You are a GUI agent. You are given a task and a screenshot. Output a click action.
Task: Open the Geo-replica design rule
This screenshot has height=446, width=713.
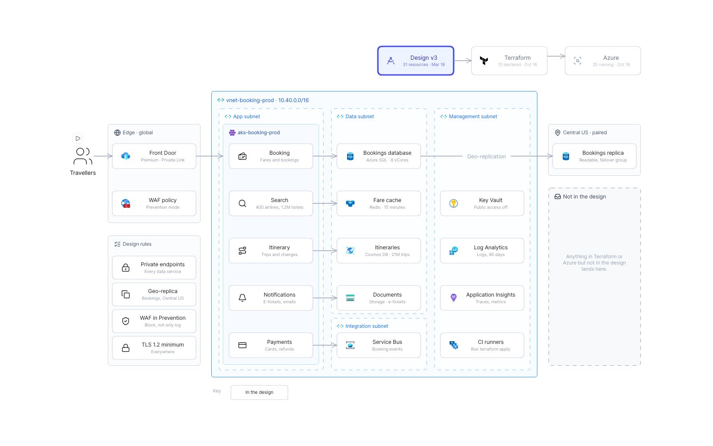[154, 294]
